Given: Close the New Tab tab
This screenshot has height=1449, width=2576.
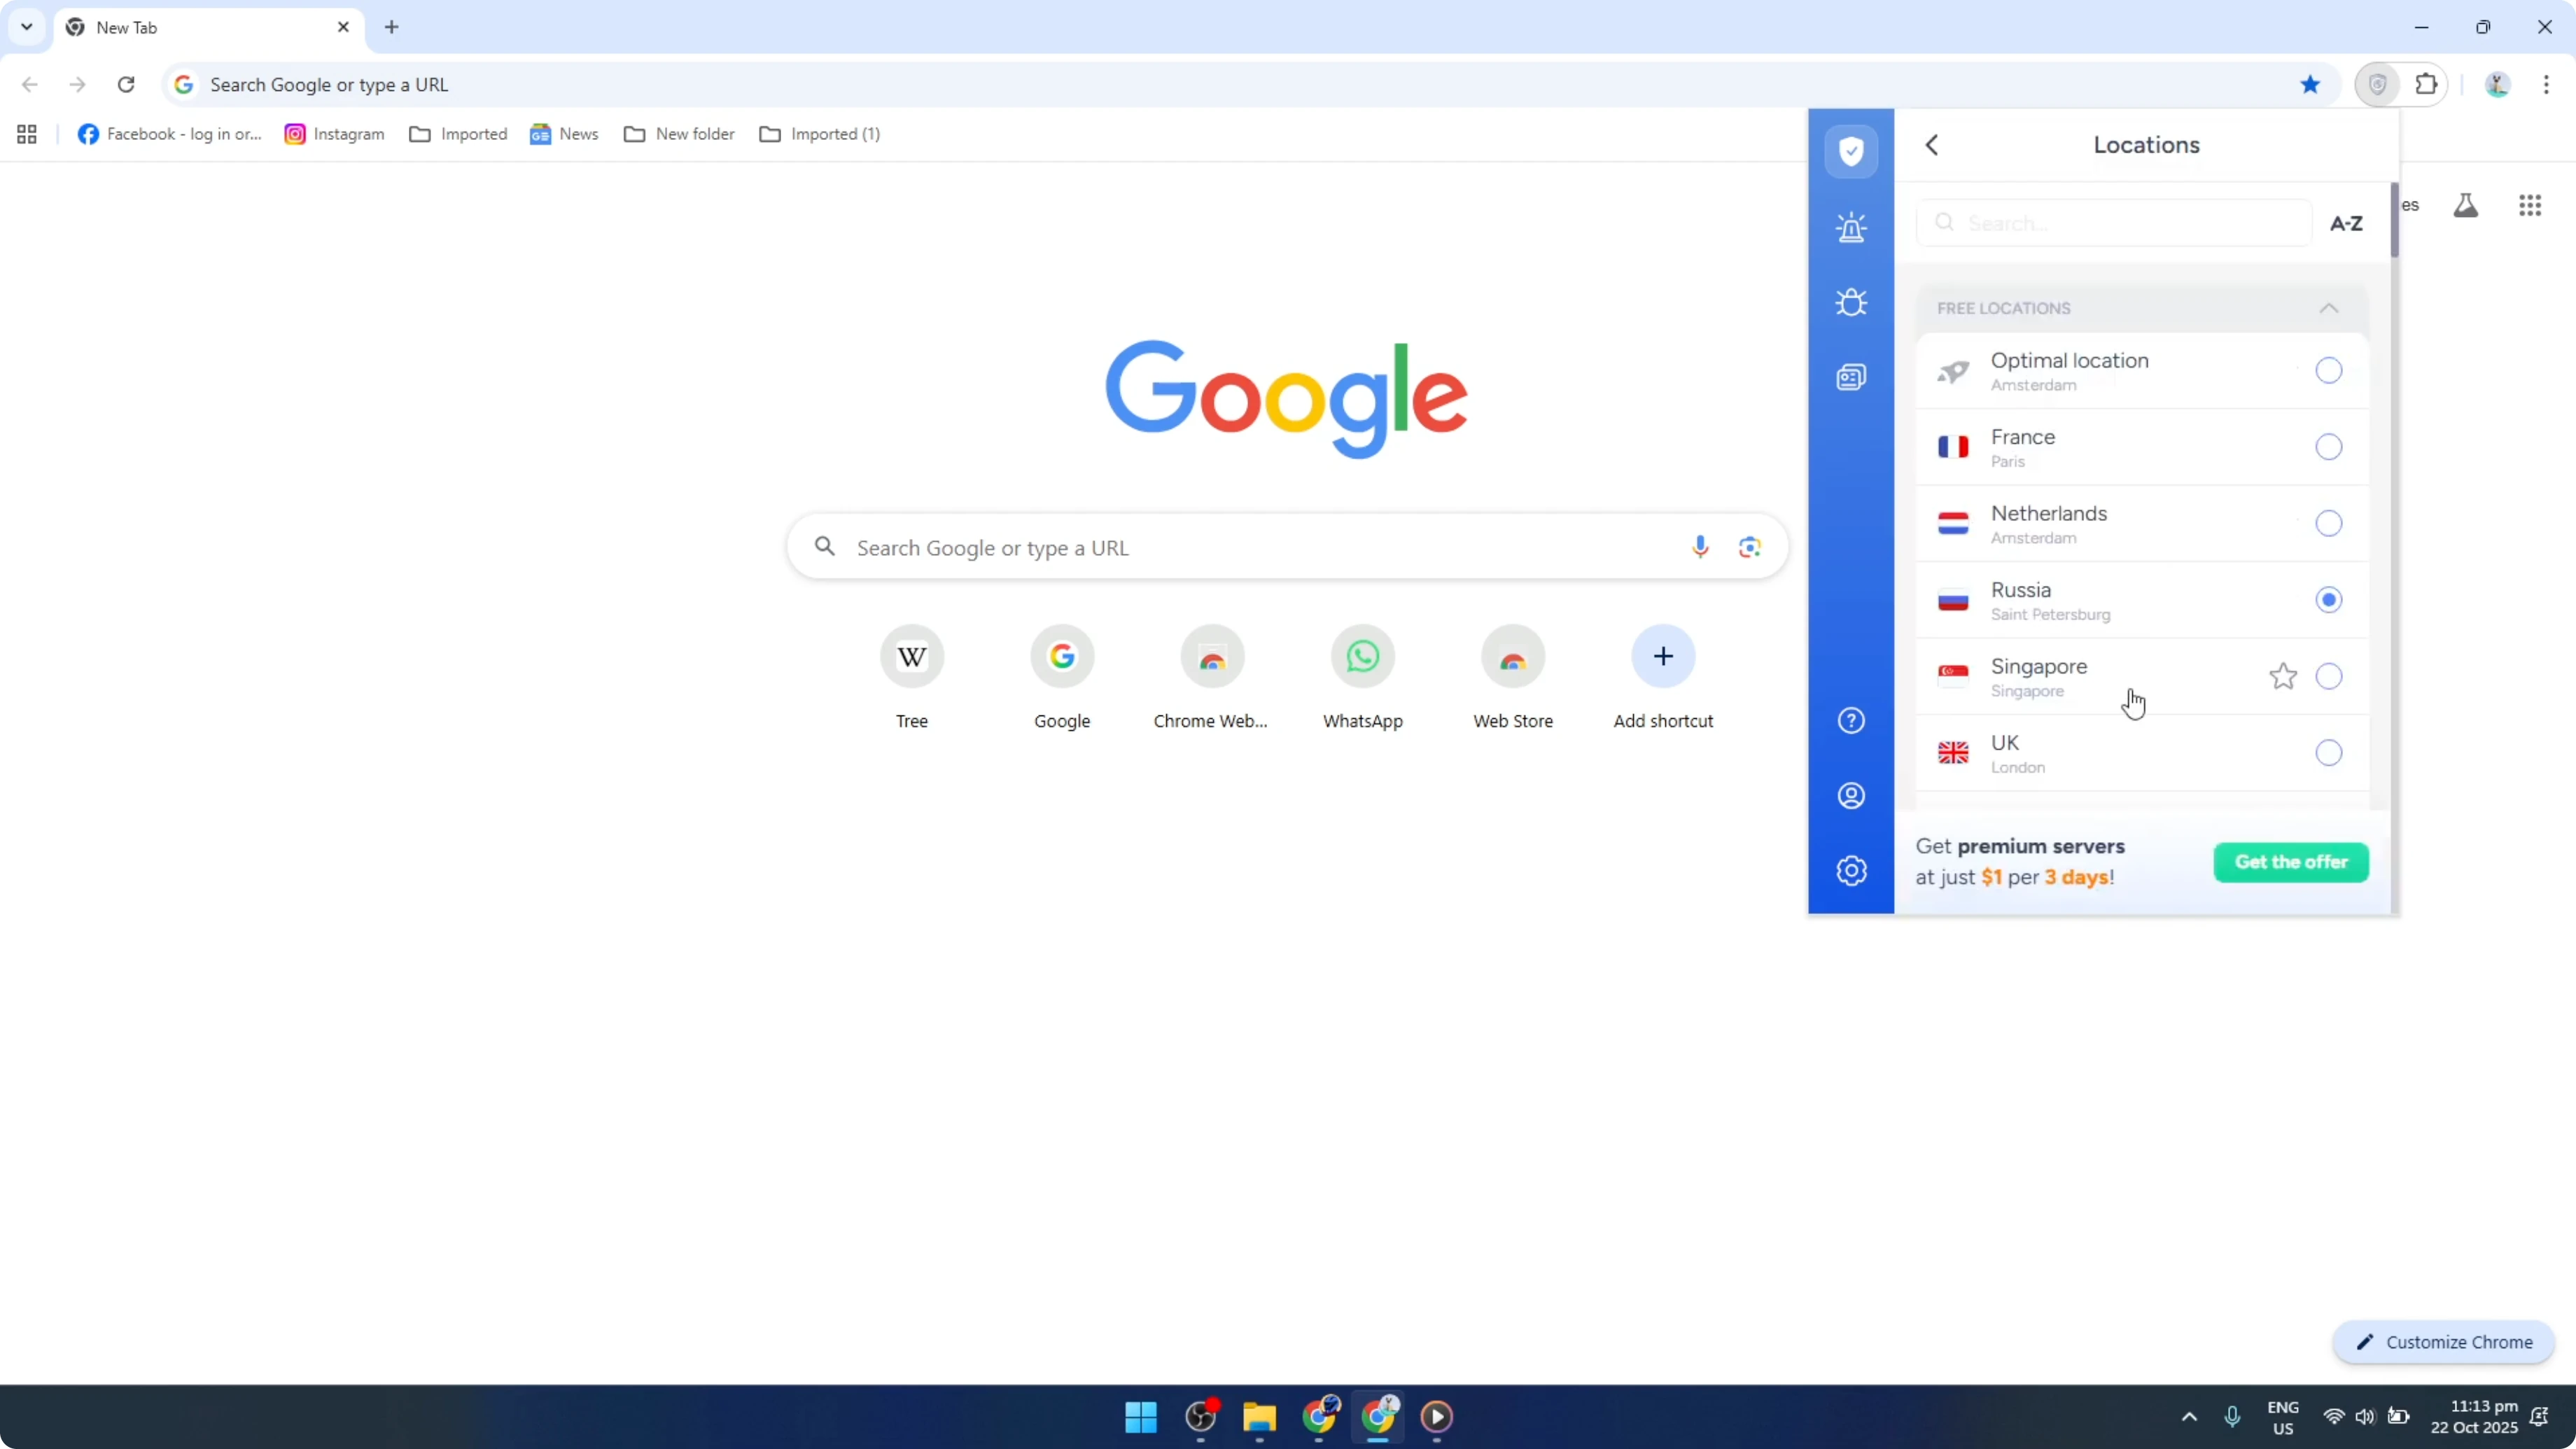Looking at the screenshot, I should click(343, 27).
